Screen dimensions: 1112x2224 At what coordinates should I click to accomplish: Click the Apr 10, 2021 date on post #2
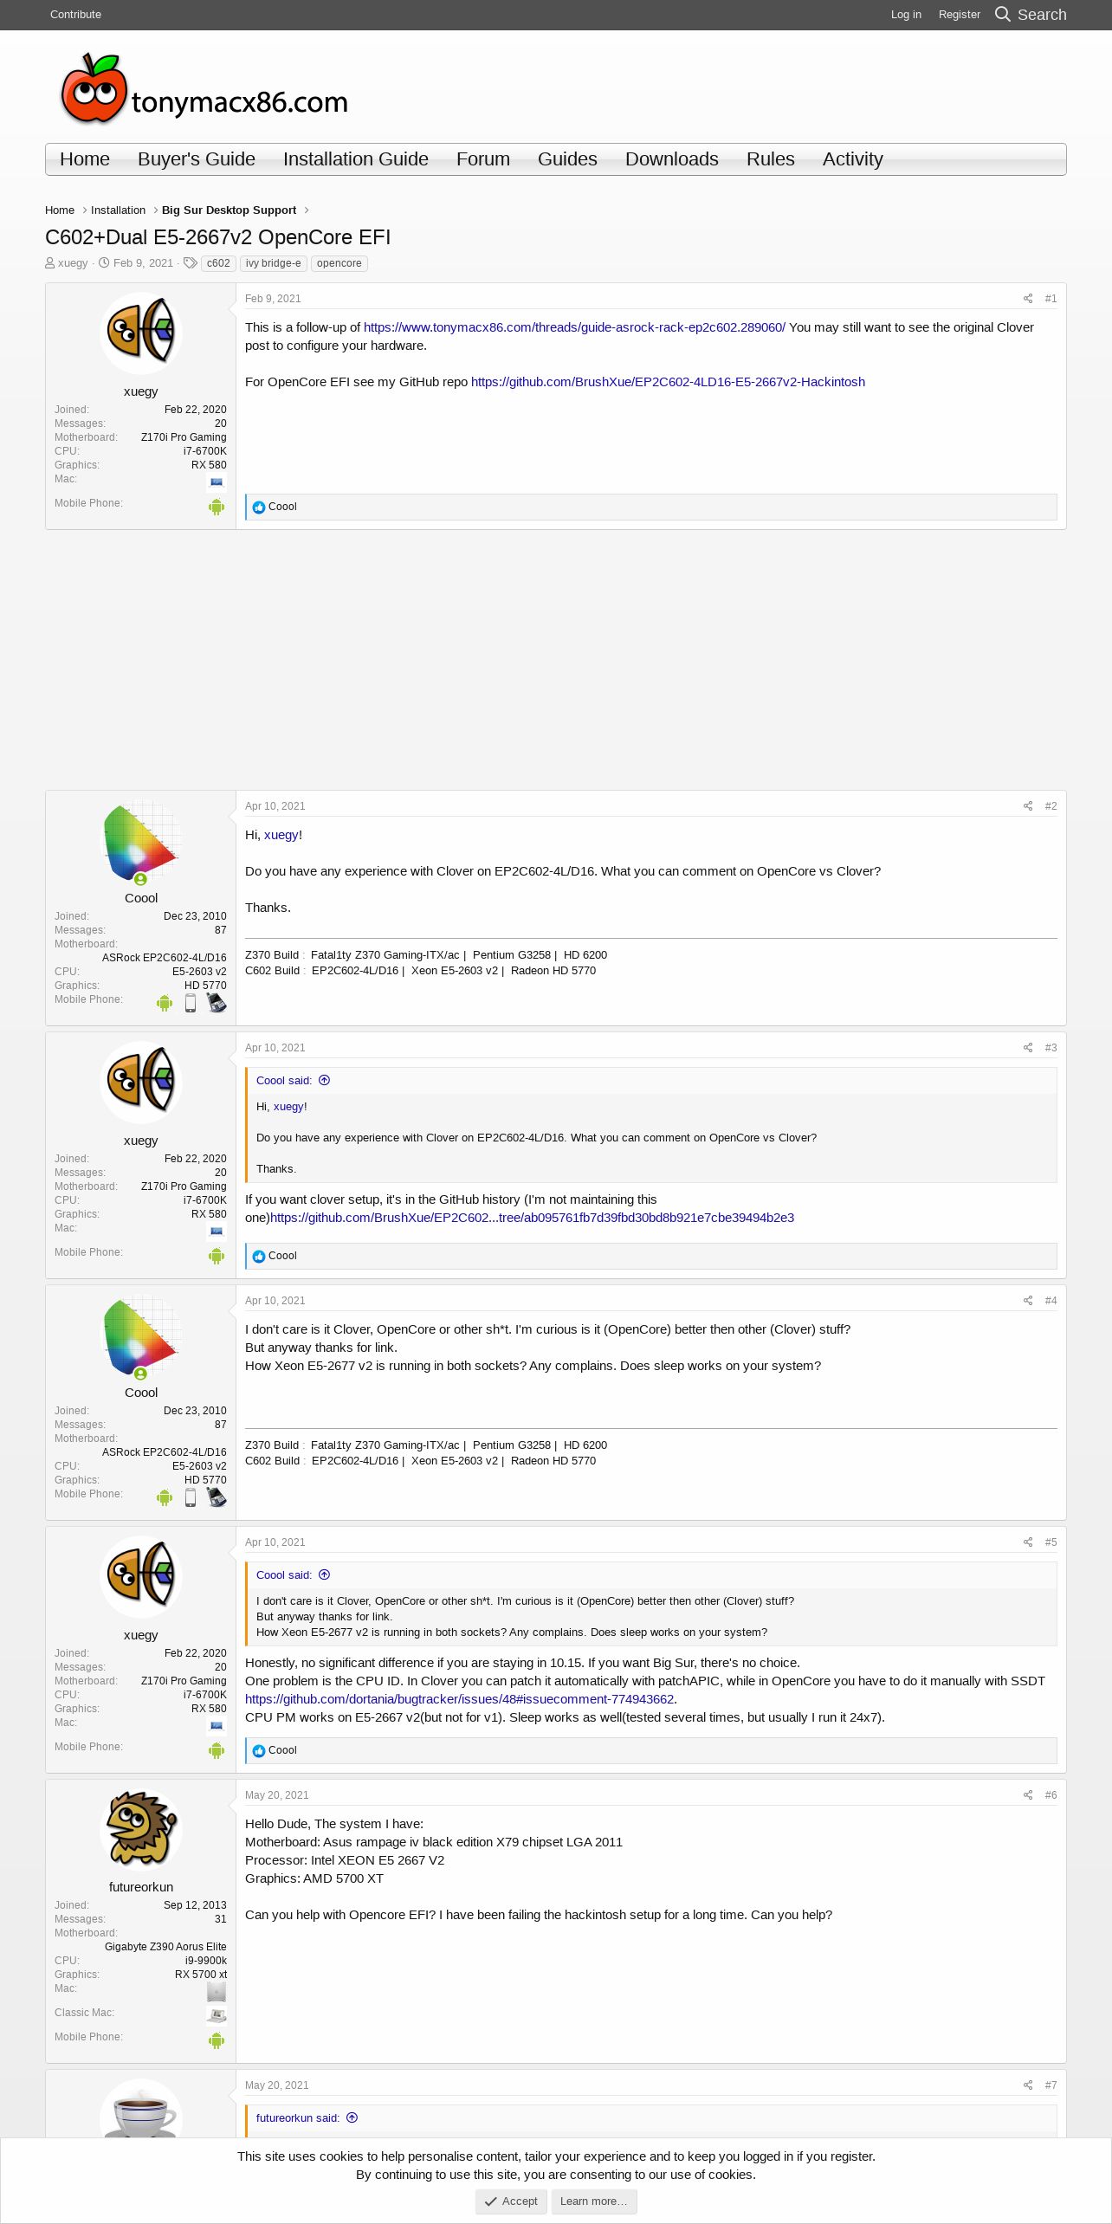(275, 806)
